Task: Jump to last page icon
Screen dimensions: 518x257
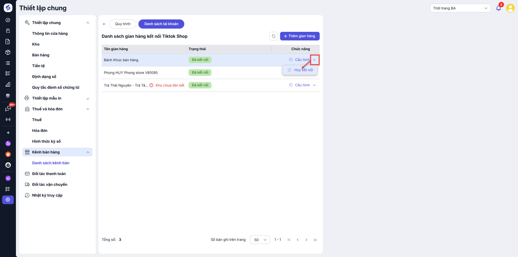Action: pos(315,240)
